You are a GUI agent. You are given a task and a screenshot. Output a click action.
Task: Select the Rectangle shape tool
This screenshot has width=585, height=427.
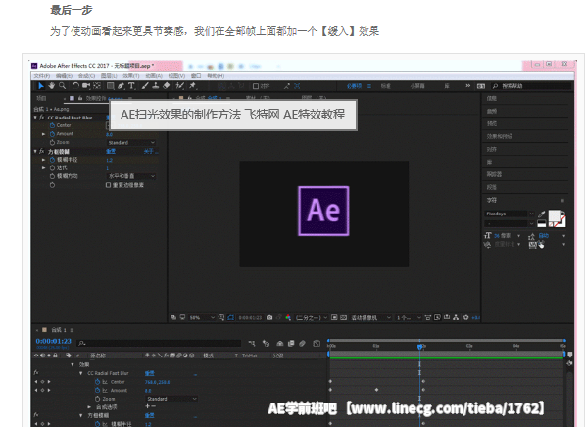[111, 86]
